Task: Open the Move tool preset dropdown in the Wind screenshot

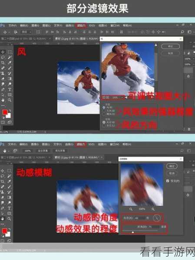Action: (9, 32)
